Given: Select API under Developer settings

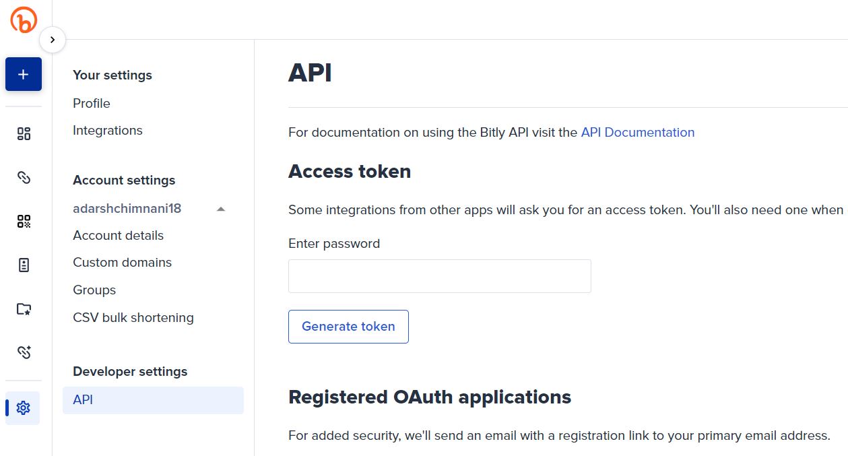Looking at the screenshot, I should (x=81, y=399).
